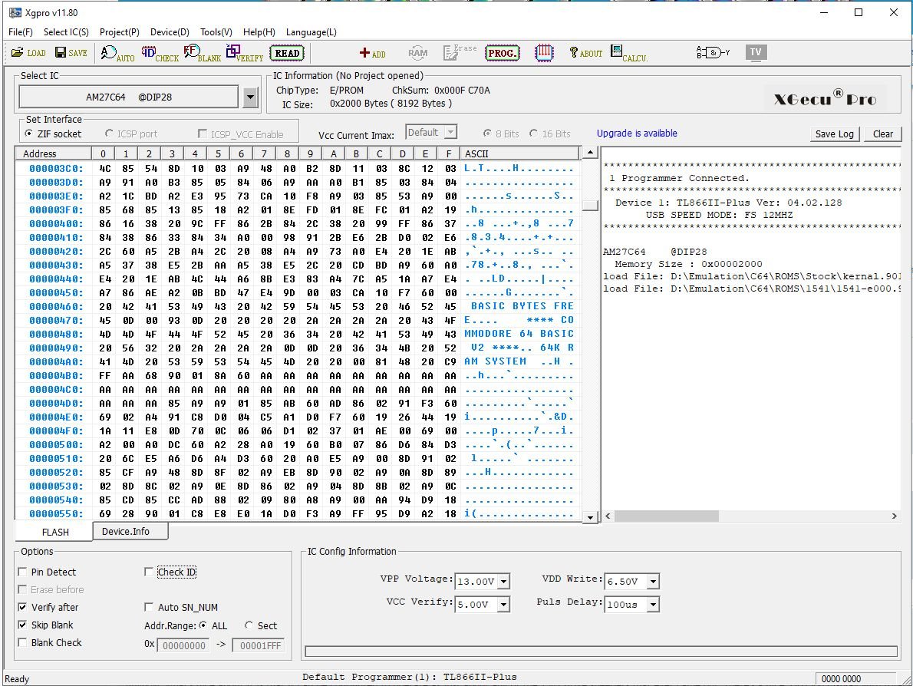Click the SAVE toolbar icon
Image resolution: width=913 pixels, height=686 pixels.
coord(71,53)
